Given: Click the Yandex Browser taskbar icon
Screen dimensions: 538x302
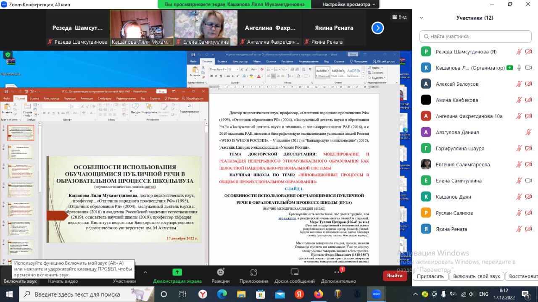Looking at the screenshot, I should click(x=203, y=294).
